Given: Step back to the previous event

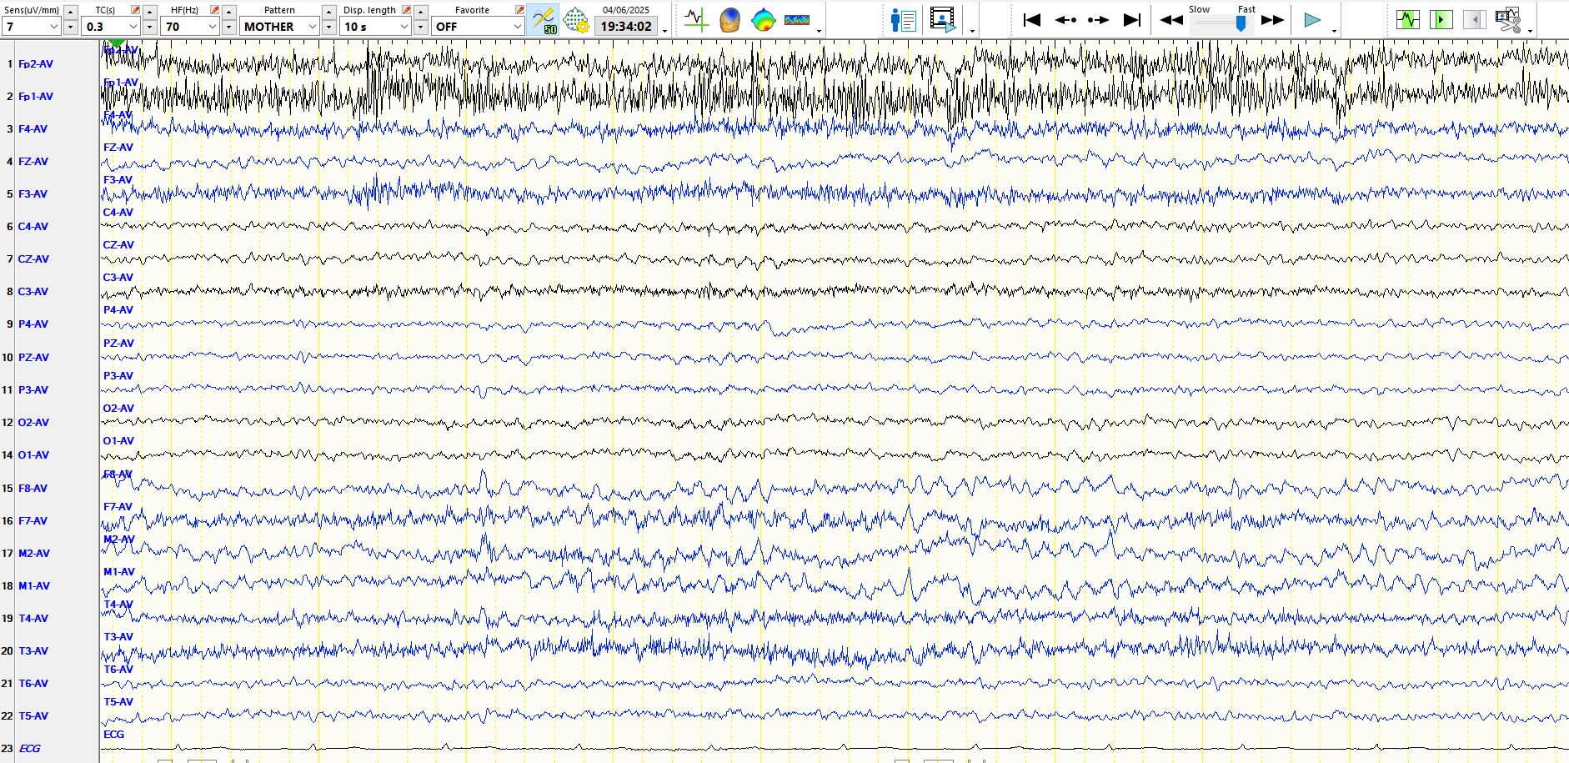Looking at the screenshot, I should [x=1065, y=20].
